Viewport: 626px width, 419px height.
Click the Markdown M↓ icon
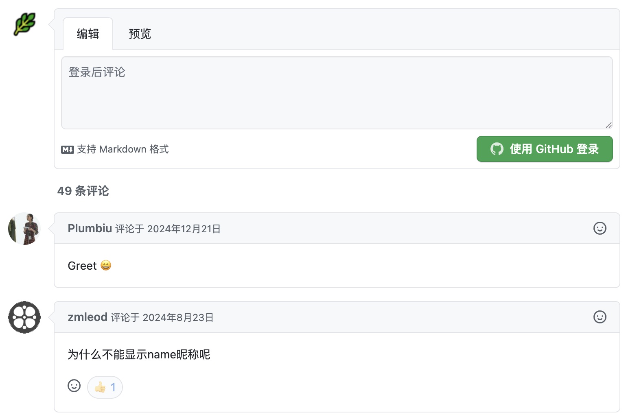pyautogui.click(x=67, y=150)
